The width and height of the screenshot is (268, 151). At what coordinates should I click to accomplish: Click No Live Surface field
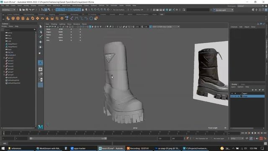pyautogui.click(x=119, y=10)
